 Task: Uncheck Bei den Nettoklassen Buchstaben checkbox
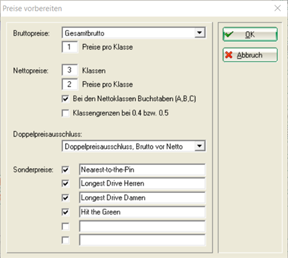click(66, 98)
